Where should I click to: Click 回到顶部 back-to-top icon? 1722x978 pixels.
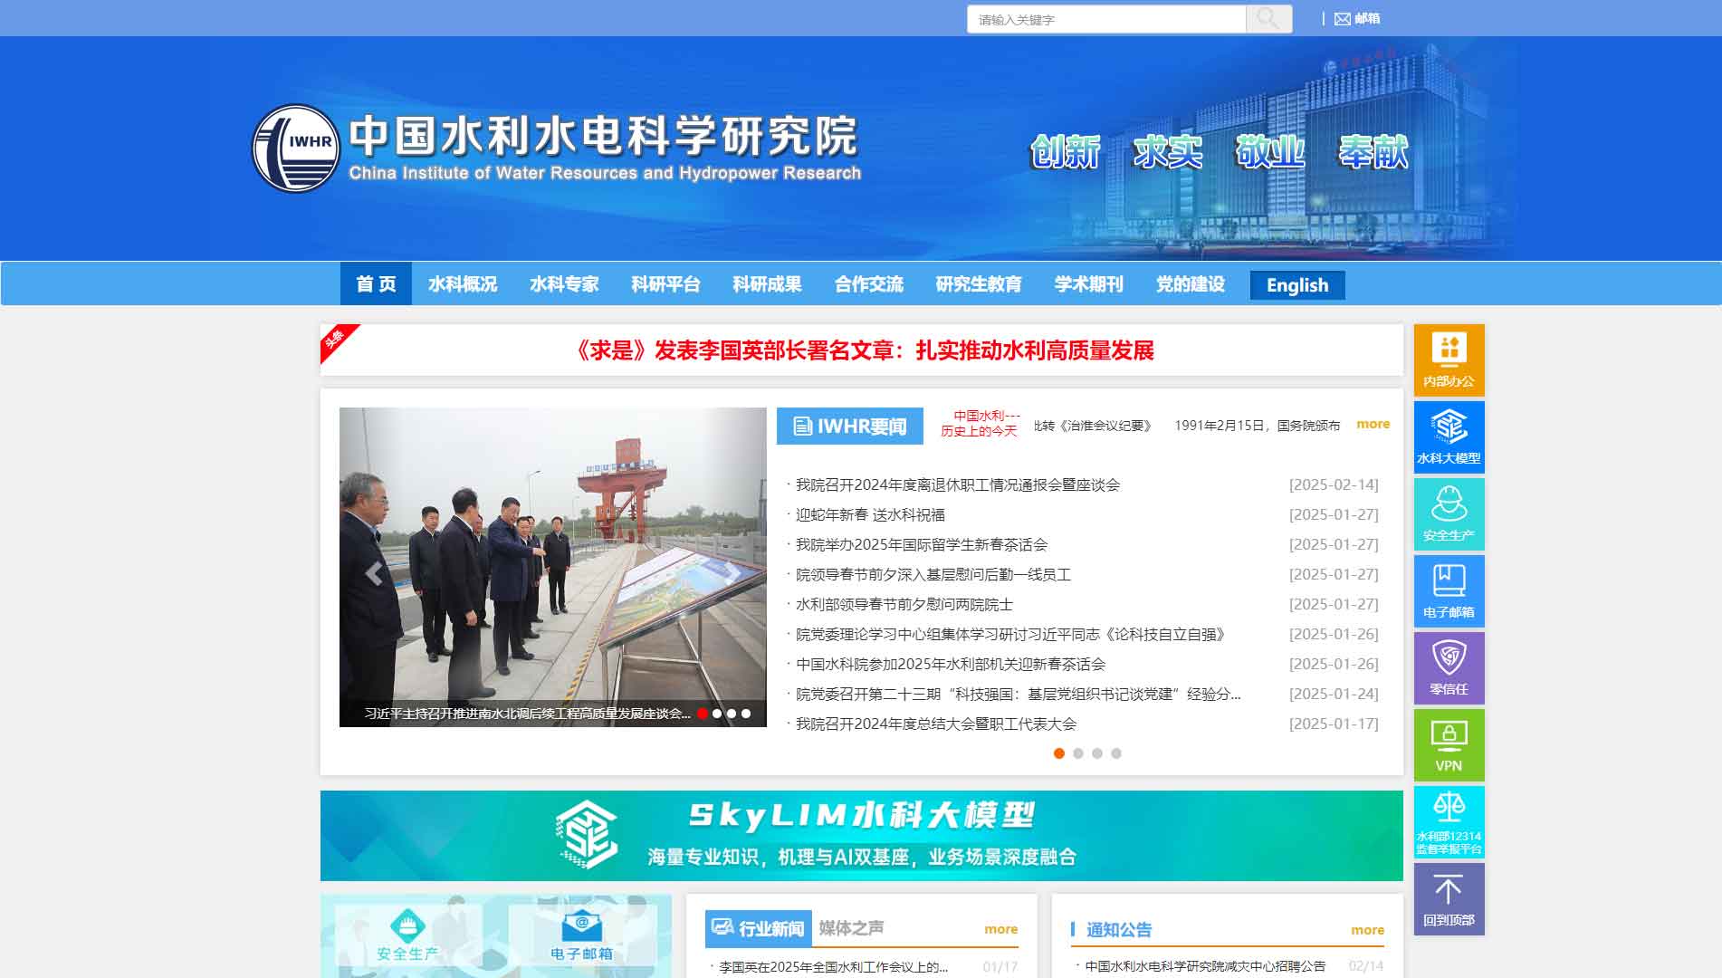[x=1449, y=898]
